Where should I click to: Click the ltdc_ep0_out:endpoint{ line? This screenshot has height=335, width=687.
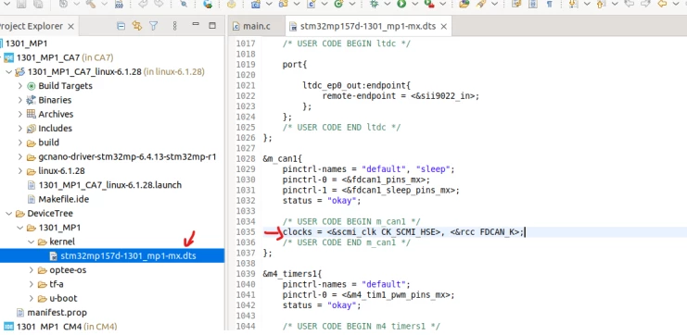tap(357, 85)
